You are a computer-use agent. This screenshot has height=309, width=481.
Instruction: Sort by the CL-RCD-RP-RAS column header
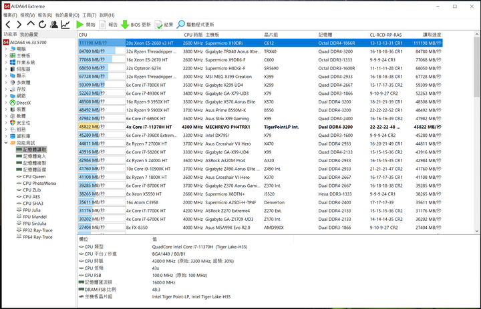click(x=386, y=35)
